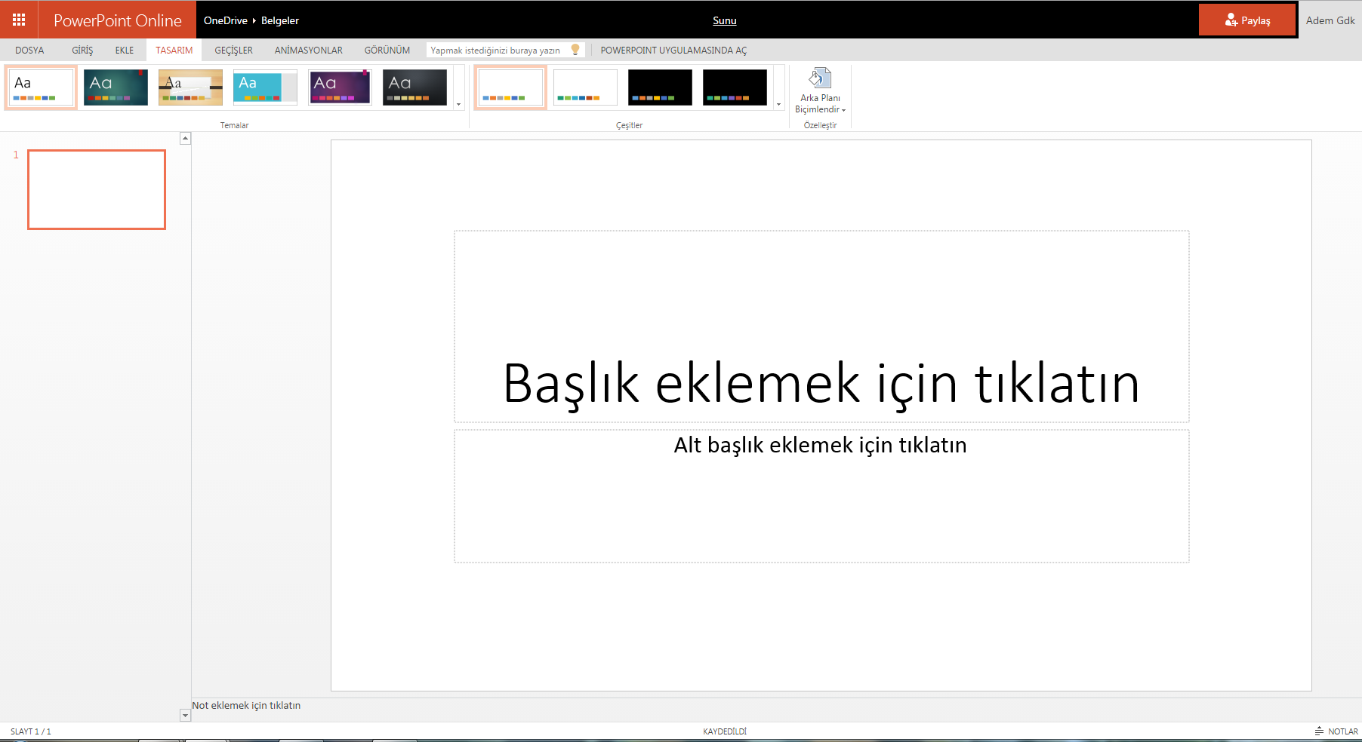Apply the purple gradient theme

[340, 87]
